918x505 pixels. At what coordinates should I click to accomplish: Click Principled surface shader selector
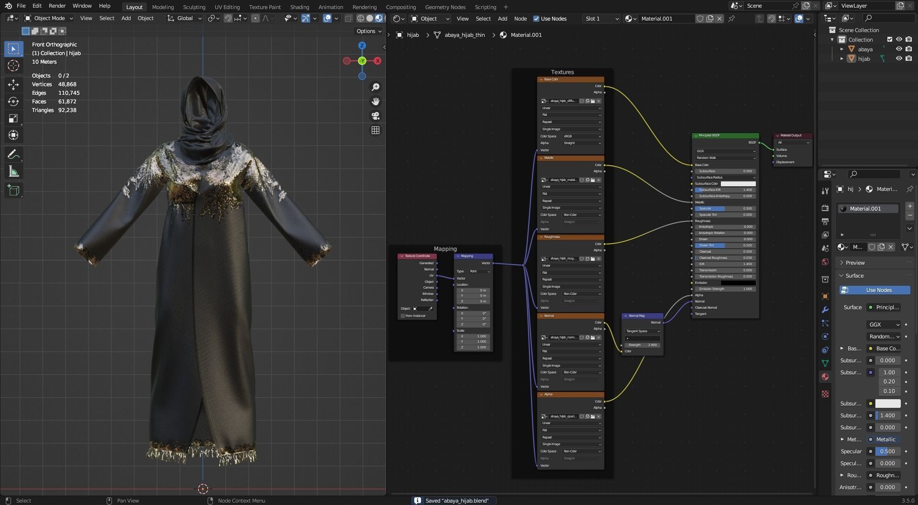(x=884, y=307)
